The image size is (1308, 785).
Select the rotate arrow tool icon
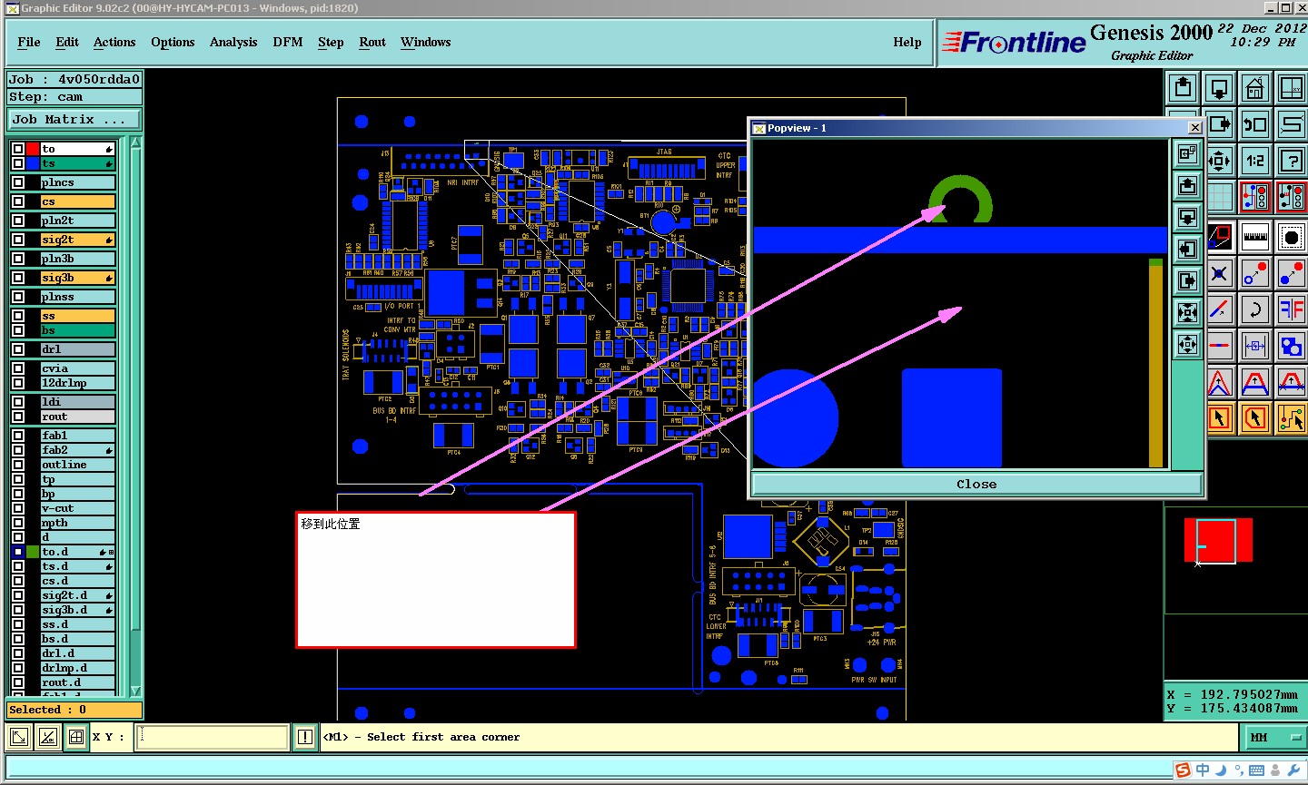1254,309
